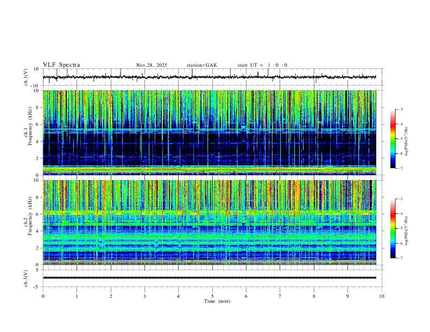Viewport: 430px width, 332px height.
Task: Click the ch.1 color bar label 'log(PSD)(V²/Hz)'
Action: click(407, 142)
